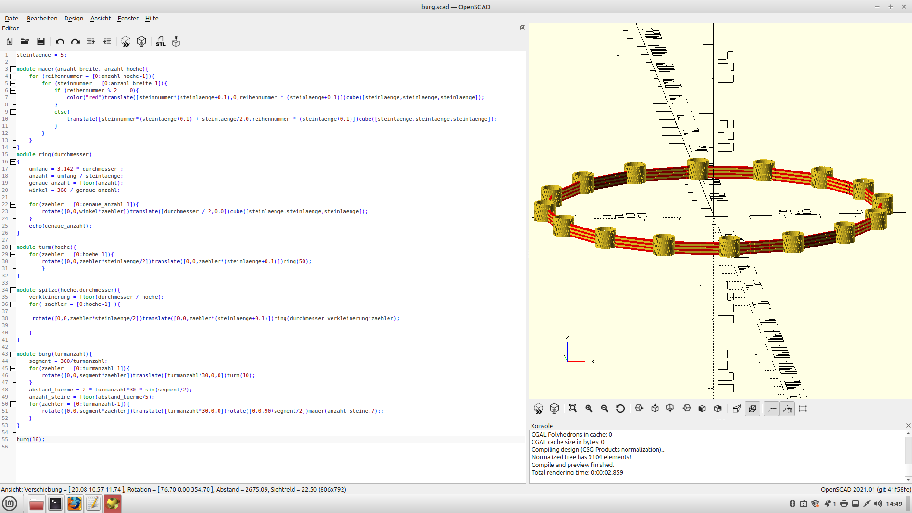Close the Editor panel
This screenshot has width=912, height=513.
tap(522, 28)
